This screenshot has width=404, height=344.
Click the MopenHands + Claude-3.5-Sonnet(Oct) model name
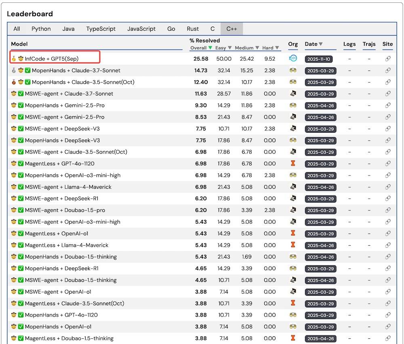pos(83,82)
